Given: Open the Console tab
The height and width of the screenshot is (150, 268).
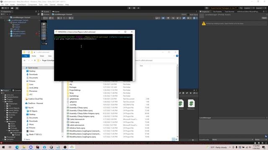Looking at the screenshot, I should click(17, 90).
